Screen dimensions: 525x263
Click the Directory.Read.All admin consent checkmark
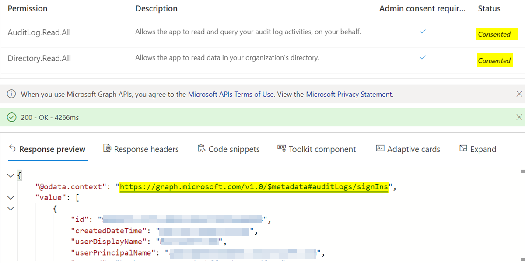coord(422,57)
